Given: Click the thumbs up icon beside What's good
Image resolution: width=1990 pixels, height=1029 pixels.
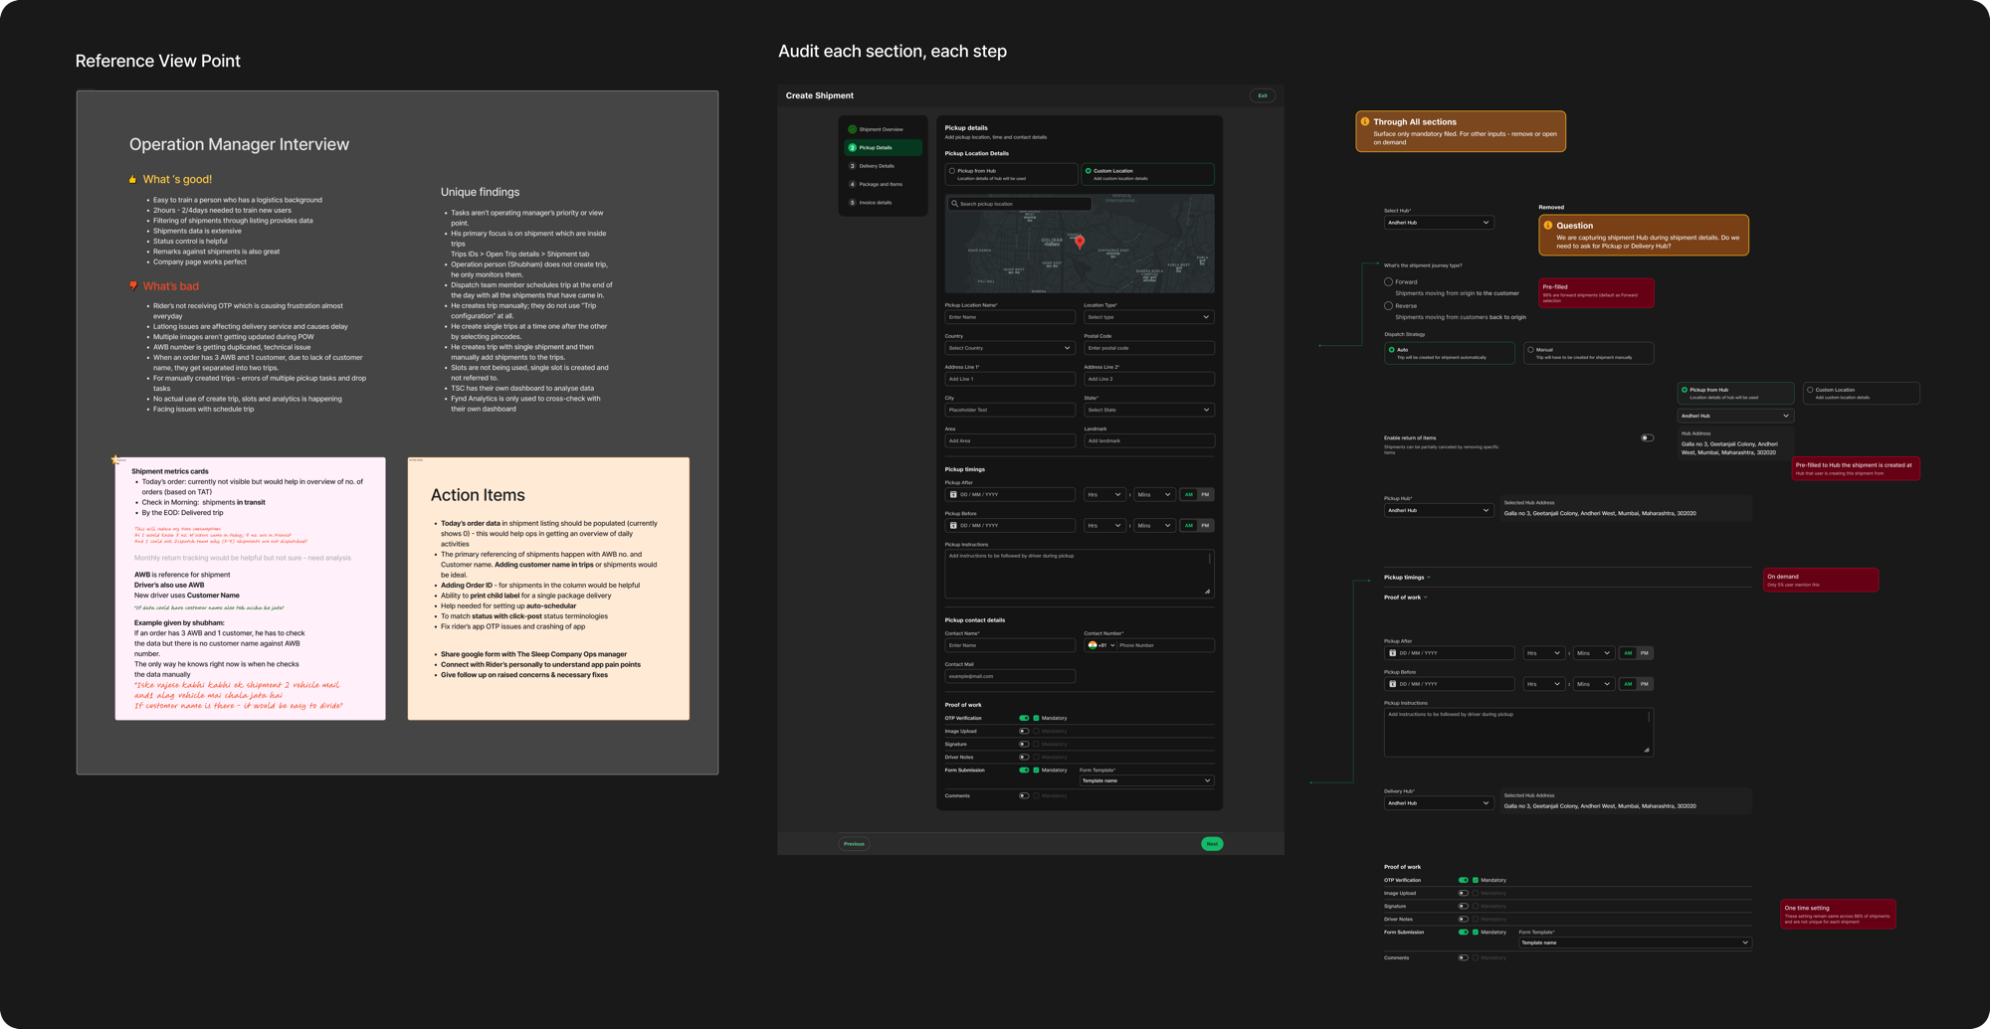Looking at the screenshot, I should click(x=132, y=180).
